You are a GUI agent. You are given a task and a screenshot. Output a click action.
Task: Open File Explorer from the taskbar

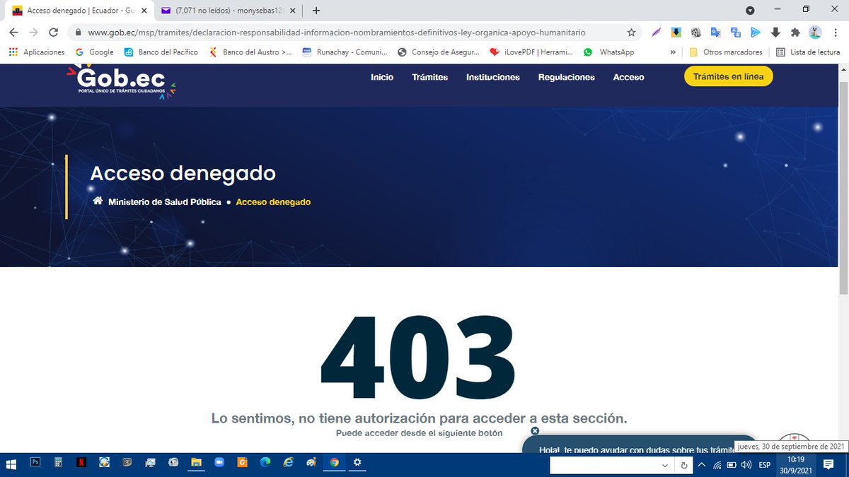tap(196, 463)
